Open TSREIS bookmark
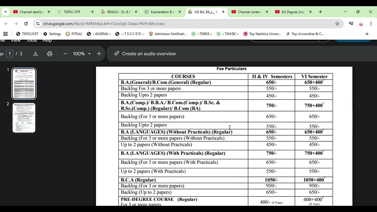Viewport: 377px width, 212px height. pos(201,34)
